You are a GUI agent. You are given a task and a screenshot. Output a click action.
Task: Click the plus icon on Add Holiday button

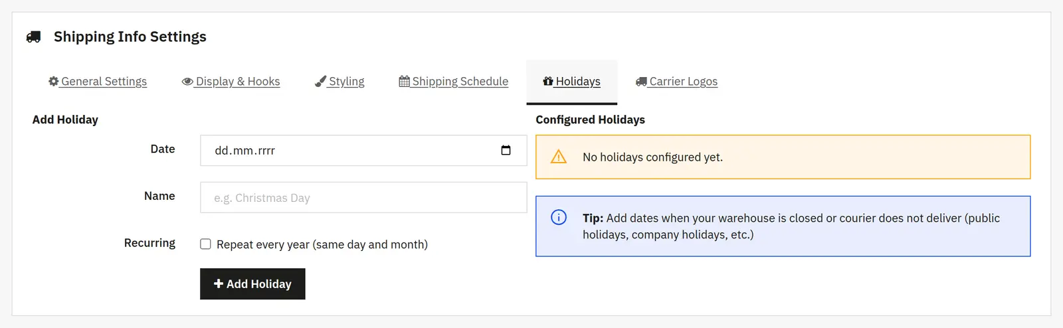[x=218, y=284]
